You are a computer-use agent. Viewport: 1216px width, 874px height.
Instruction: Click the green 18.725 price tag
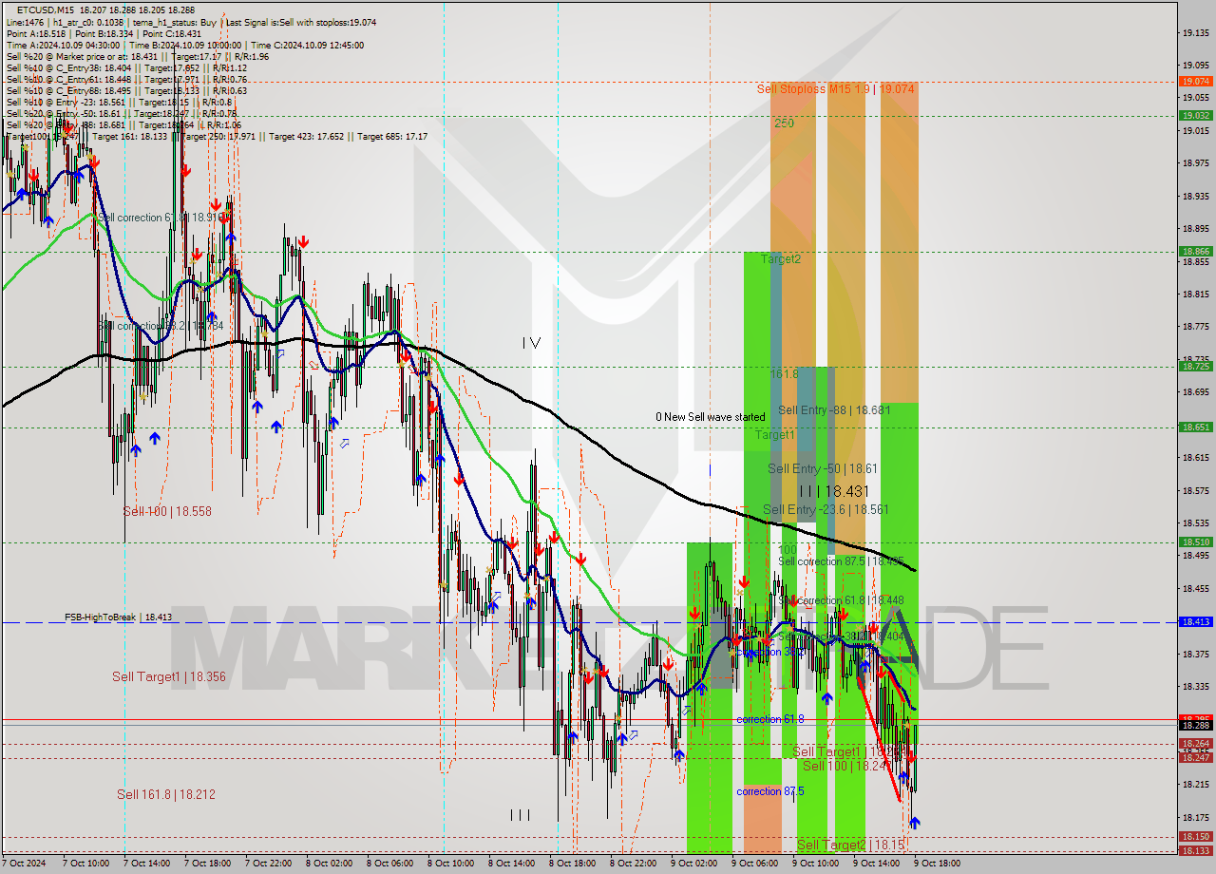[x=1195, y=366]
